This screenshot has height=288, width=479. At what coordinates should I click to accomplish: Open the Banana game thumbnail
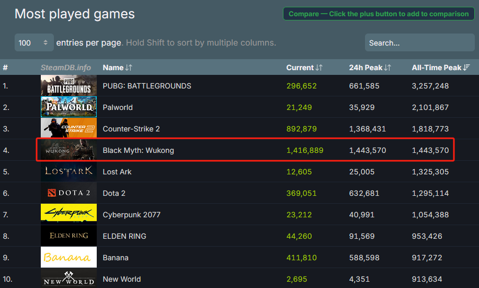pos(69,257)
